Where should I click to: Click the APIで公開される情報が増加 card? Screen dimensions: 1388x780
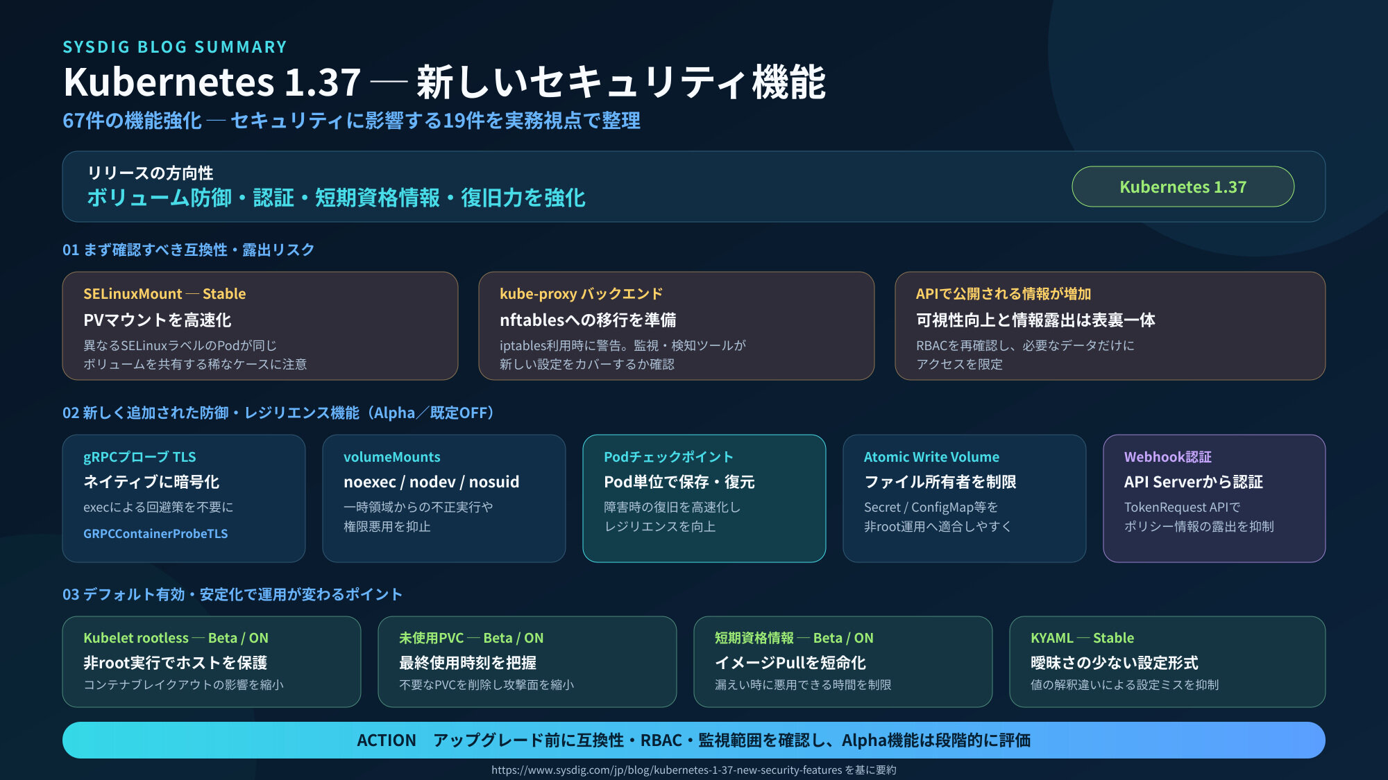1110,326
